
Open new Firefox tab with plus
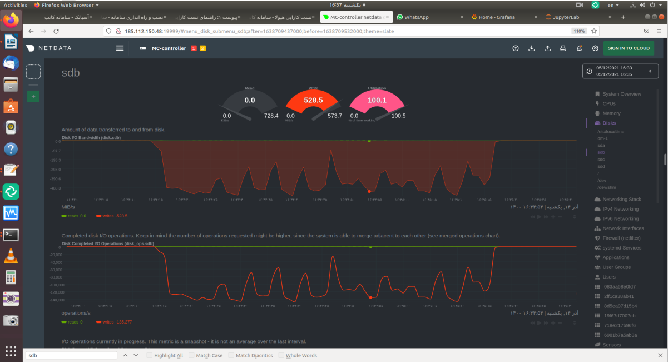pyautogui.click(x=623, y=17)
